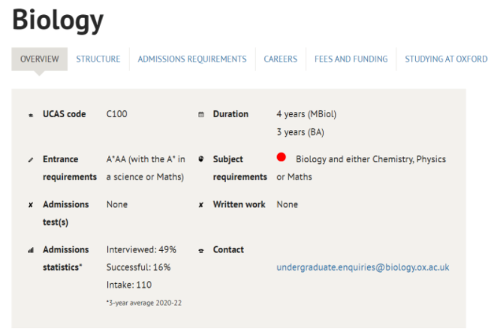
Task: Click the undergraduate enquiries email link
Action: (363, 267)
